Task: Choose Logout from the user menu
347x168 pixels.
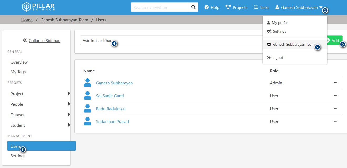Action: (x=277, y=58)
